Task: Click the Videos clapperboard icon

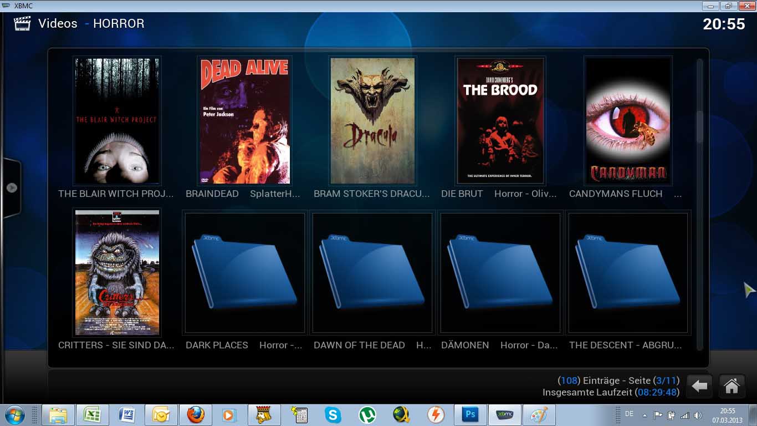Action: tap(22, 24)
